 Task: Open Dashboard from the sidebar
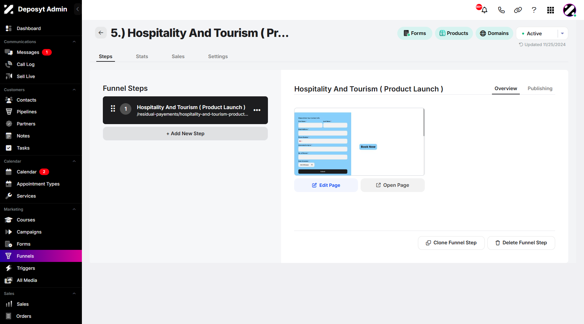(x=41, y=28)
